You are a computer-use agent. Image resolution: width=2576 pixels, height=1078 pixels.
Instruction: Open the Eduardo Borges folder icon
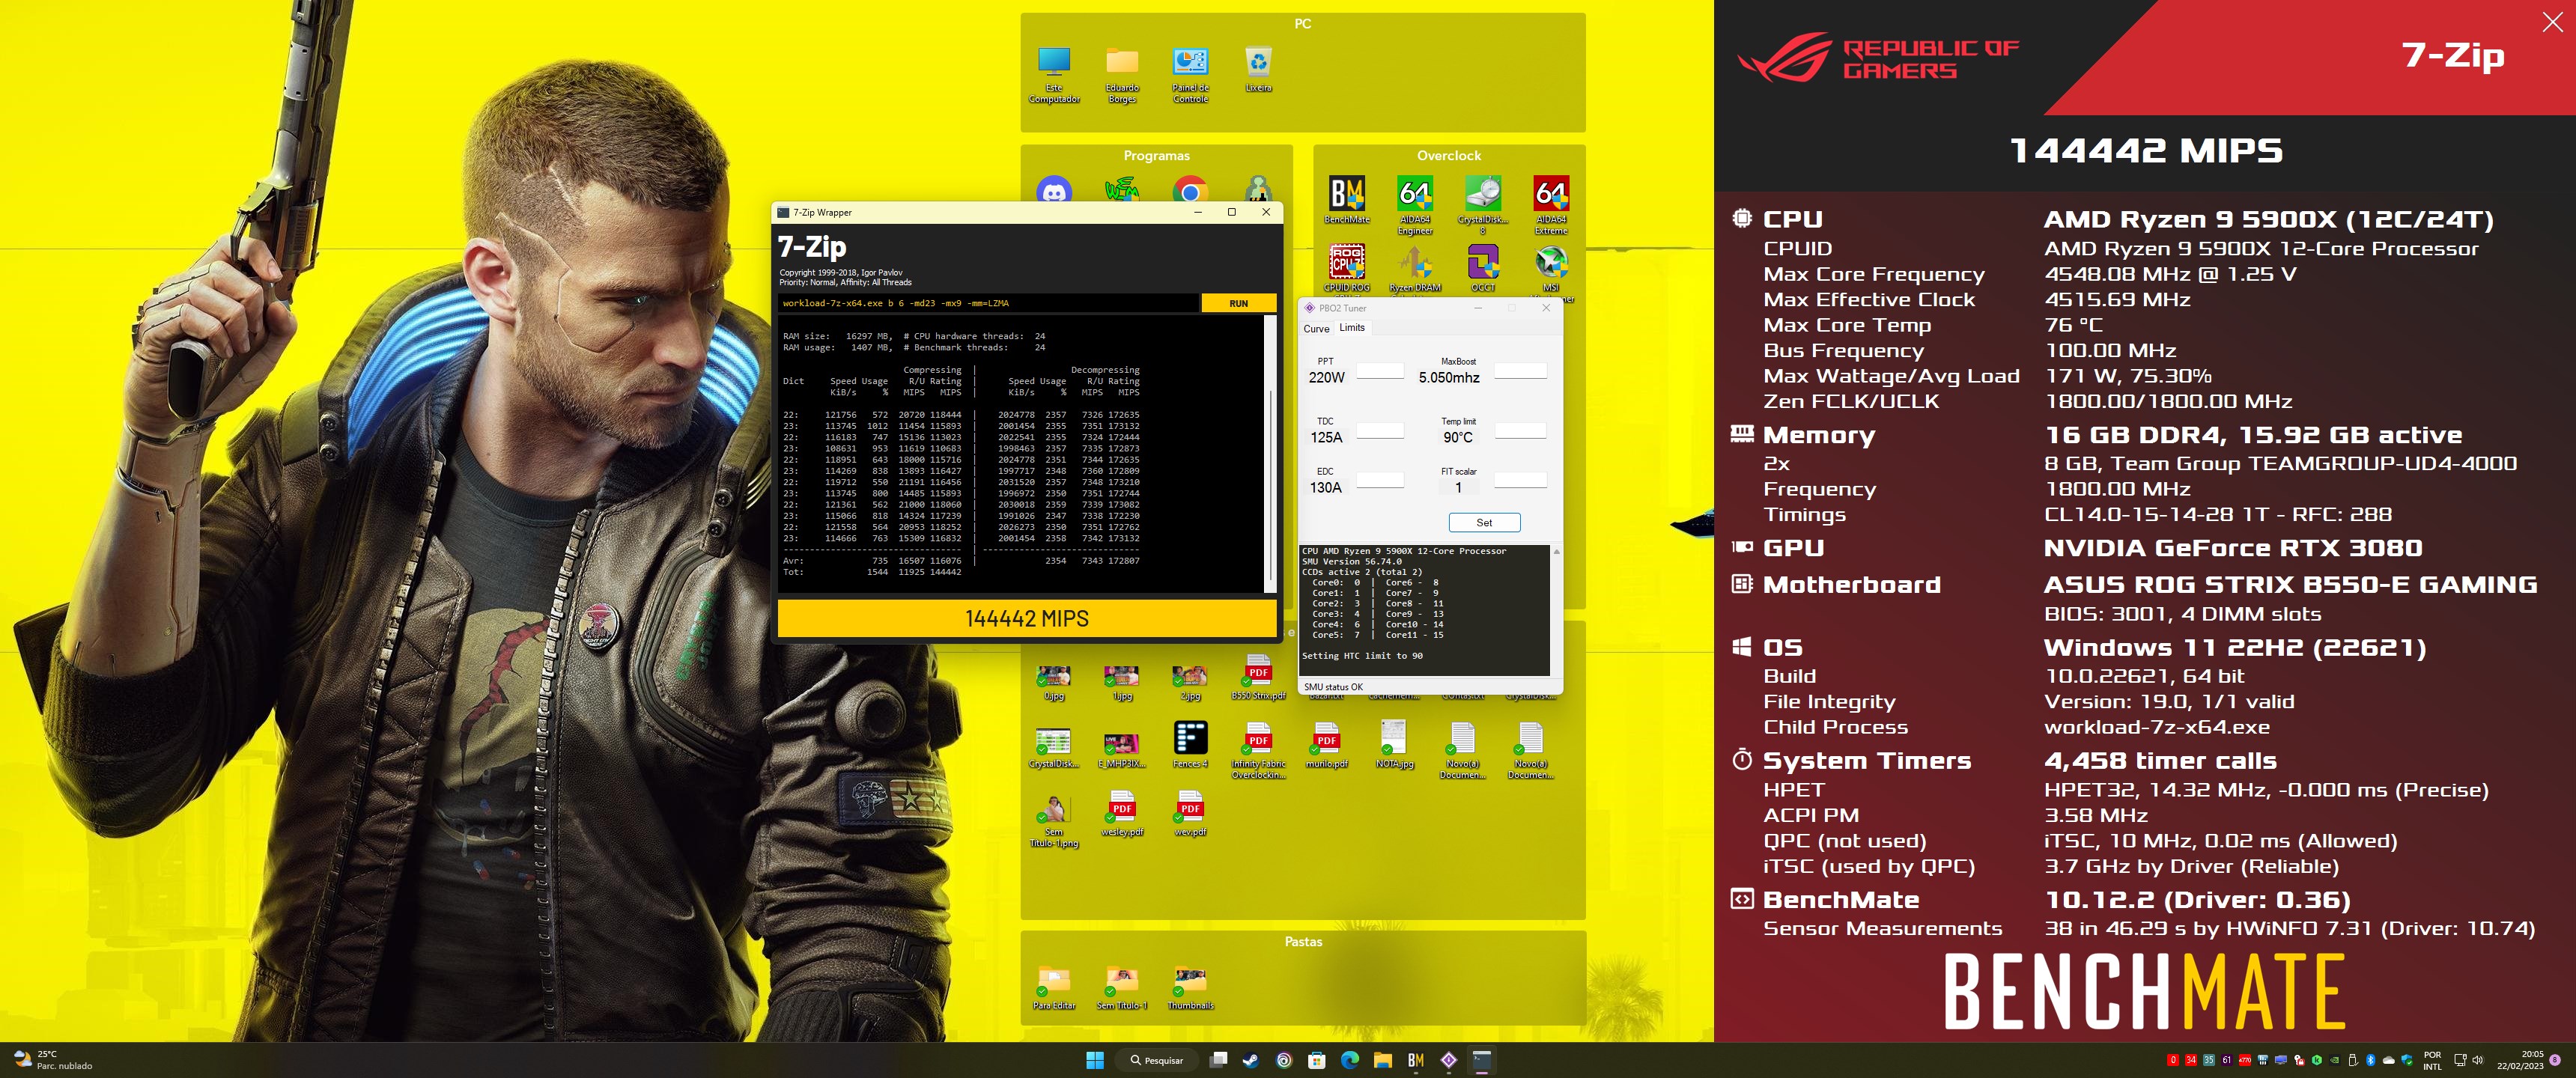(x=1122, y=74)
